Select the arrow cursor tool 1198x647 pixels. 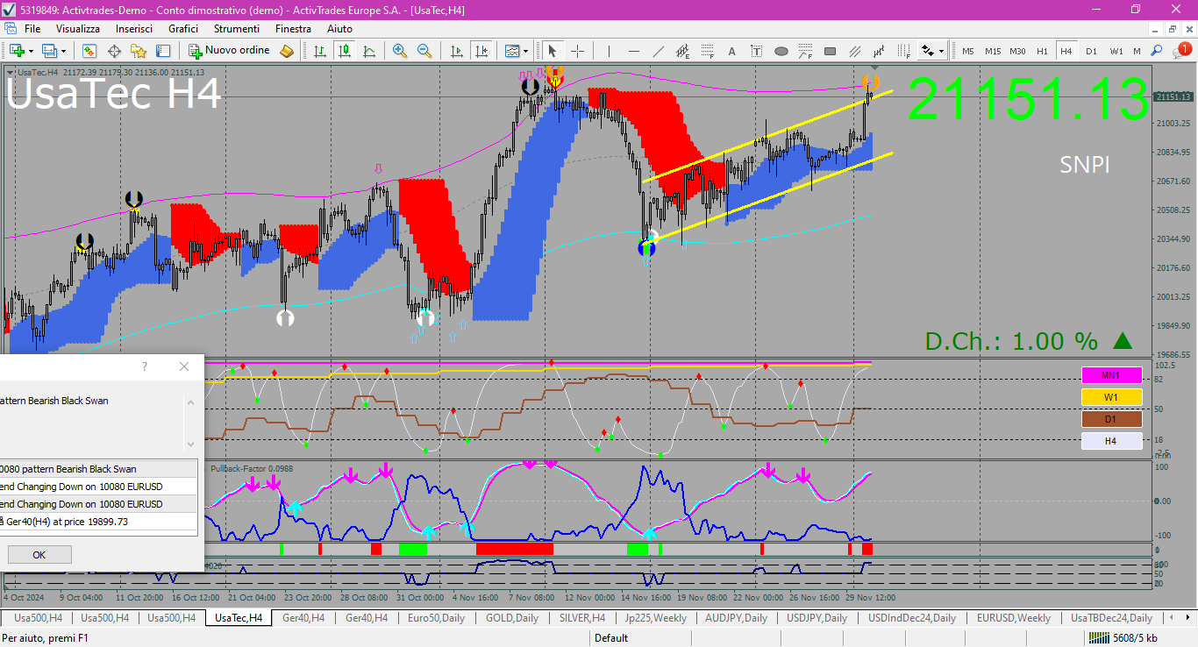pyautogui.click(x=552, y=51)
